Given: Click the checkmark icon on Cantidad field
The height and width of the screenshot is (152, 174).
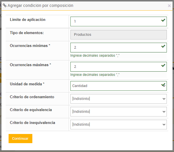Looking at the screenshot, I should (x=163, y=85).
